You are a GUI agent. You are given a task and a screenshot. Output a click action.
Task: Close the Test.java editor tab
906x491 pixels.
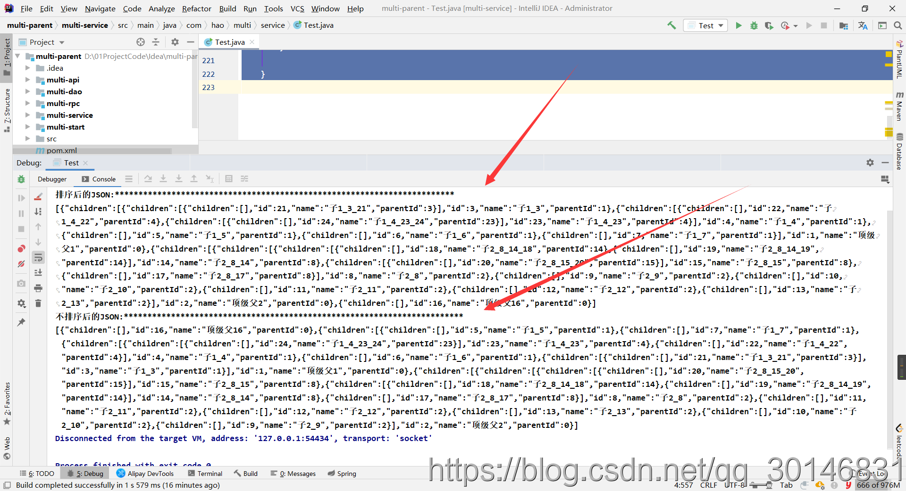[252, 42]
